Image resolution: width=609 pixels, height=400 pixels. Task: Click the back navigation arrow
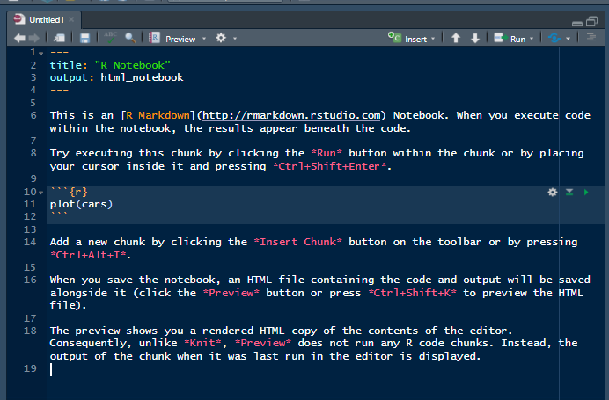[x=20, y=39]
